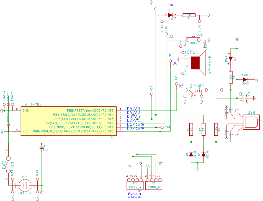Click the SPEAKER value text

coord(210,65)
